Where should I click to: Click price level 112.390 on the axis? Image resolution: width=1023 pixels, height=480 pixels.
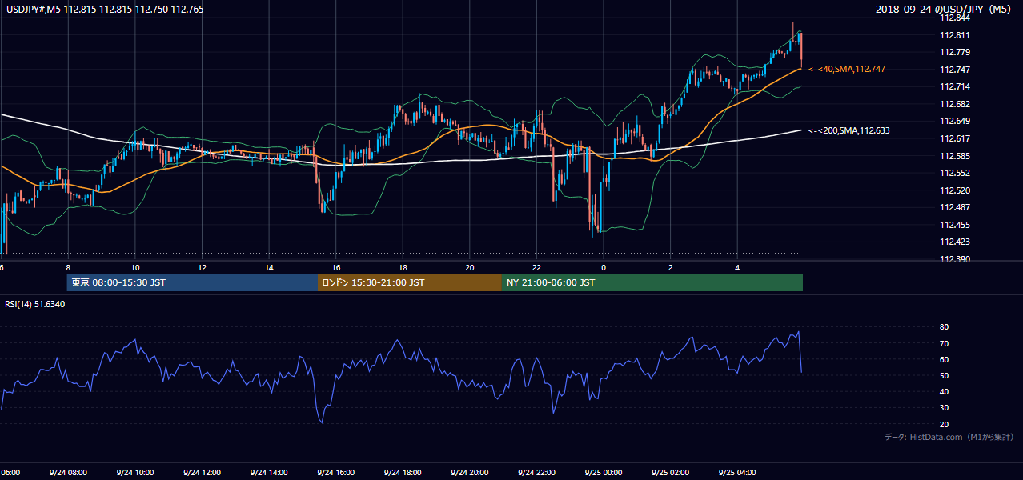956,259
